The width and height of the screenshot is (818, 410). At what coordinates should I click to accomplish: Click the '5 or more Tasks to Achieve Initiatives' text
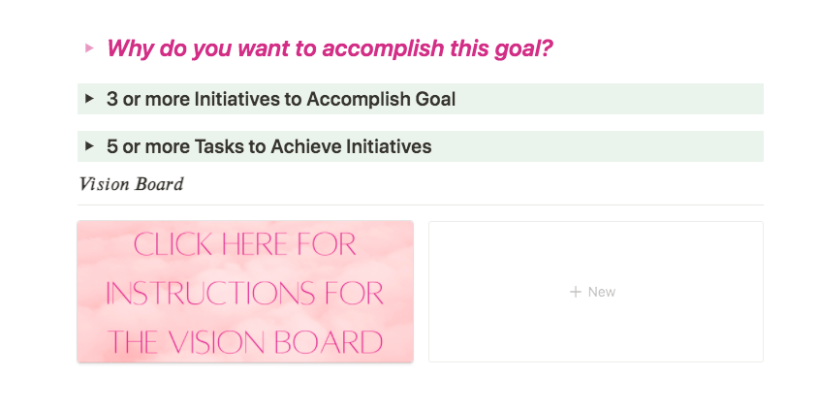[269, 146]
